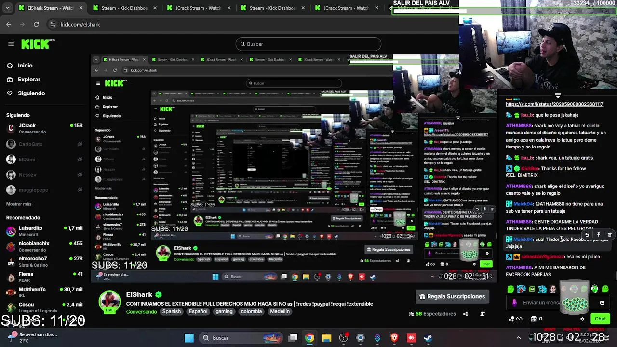Select the Español tag
The height and width of the screenshot is (347, 617).
pos(198,311)
